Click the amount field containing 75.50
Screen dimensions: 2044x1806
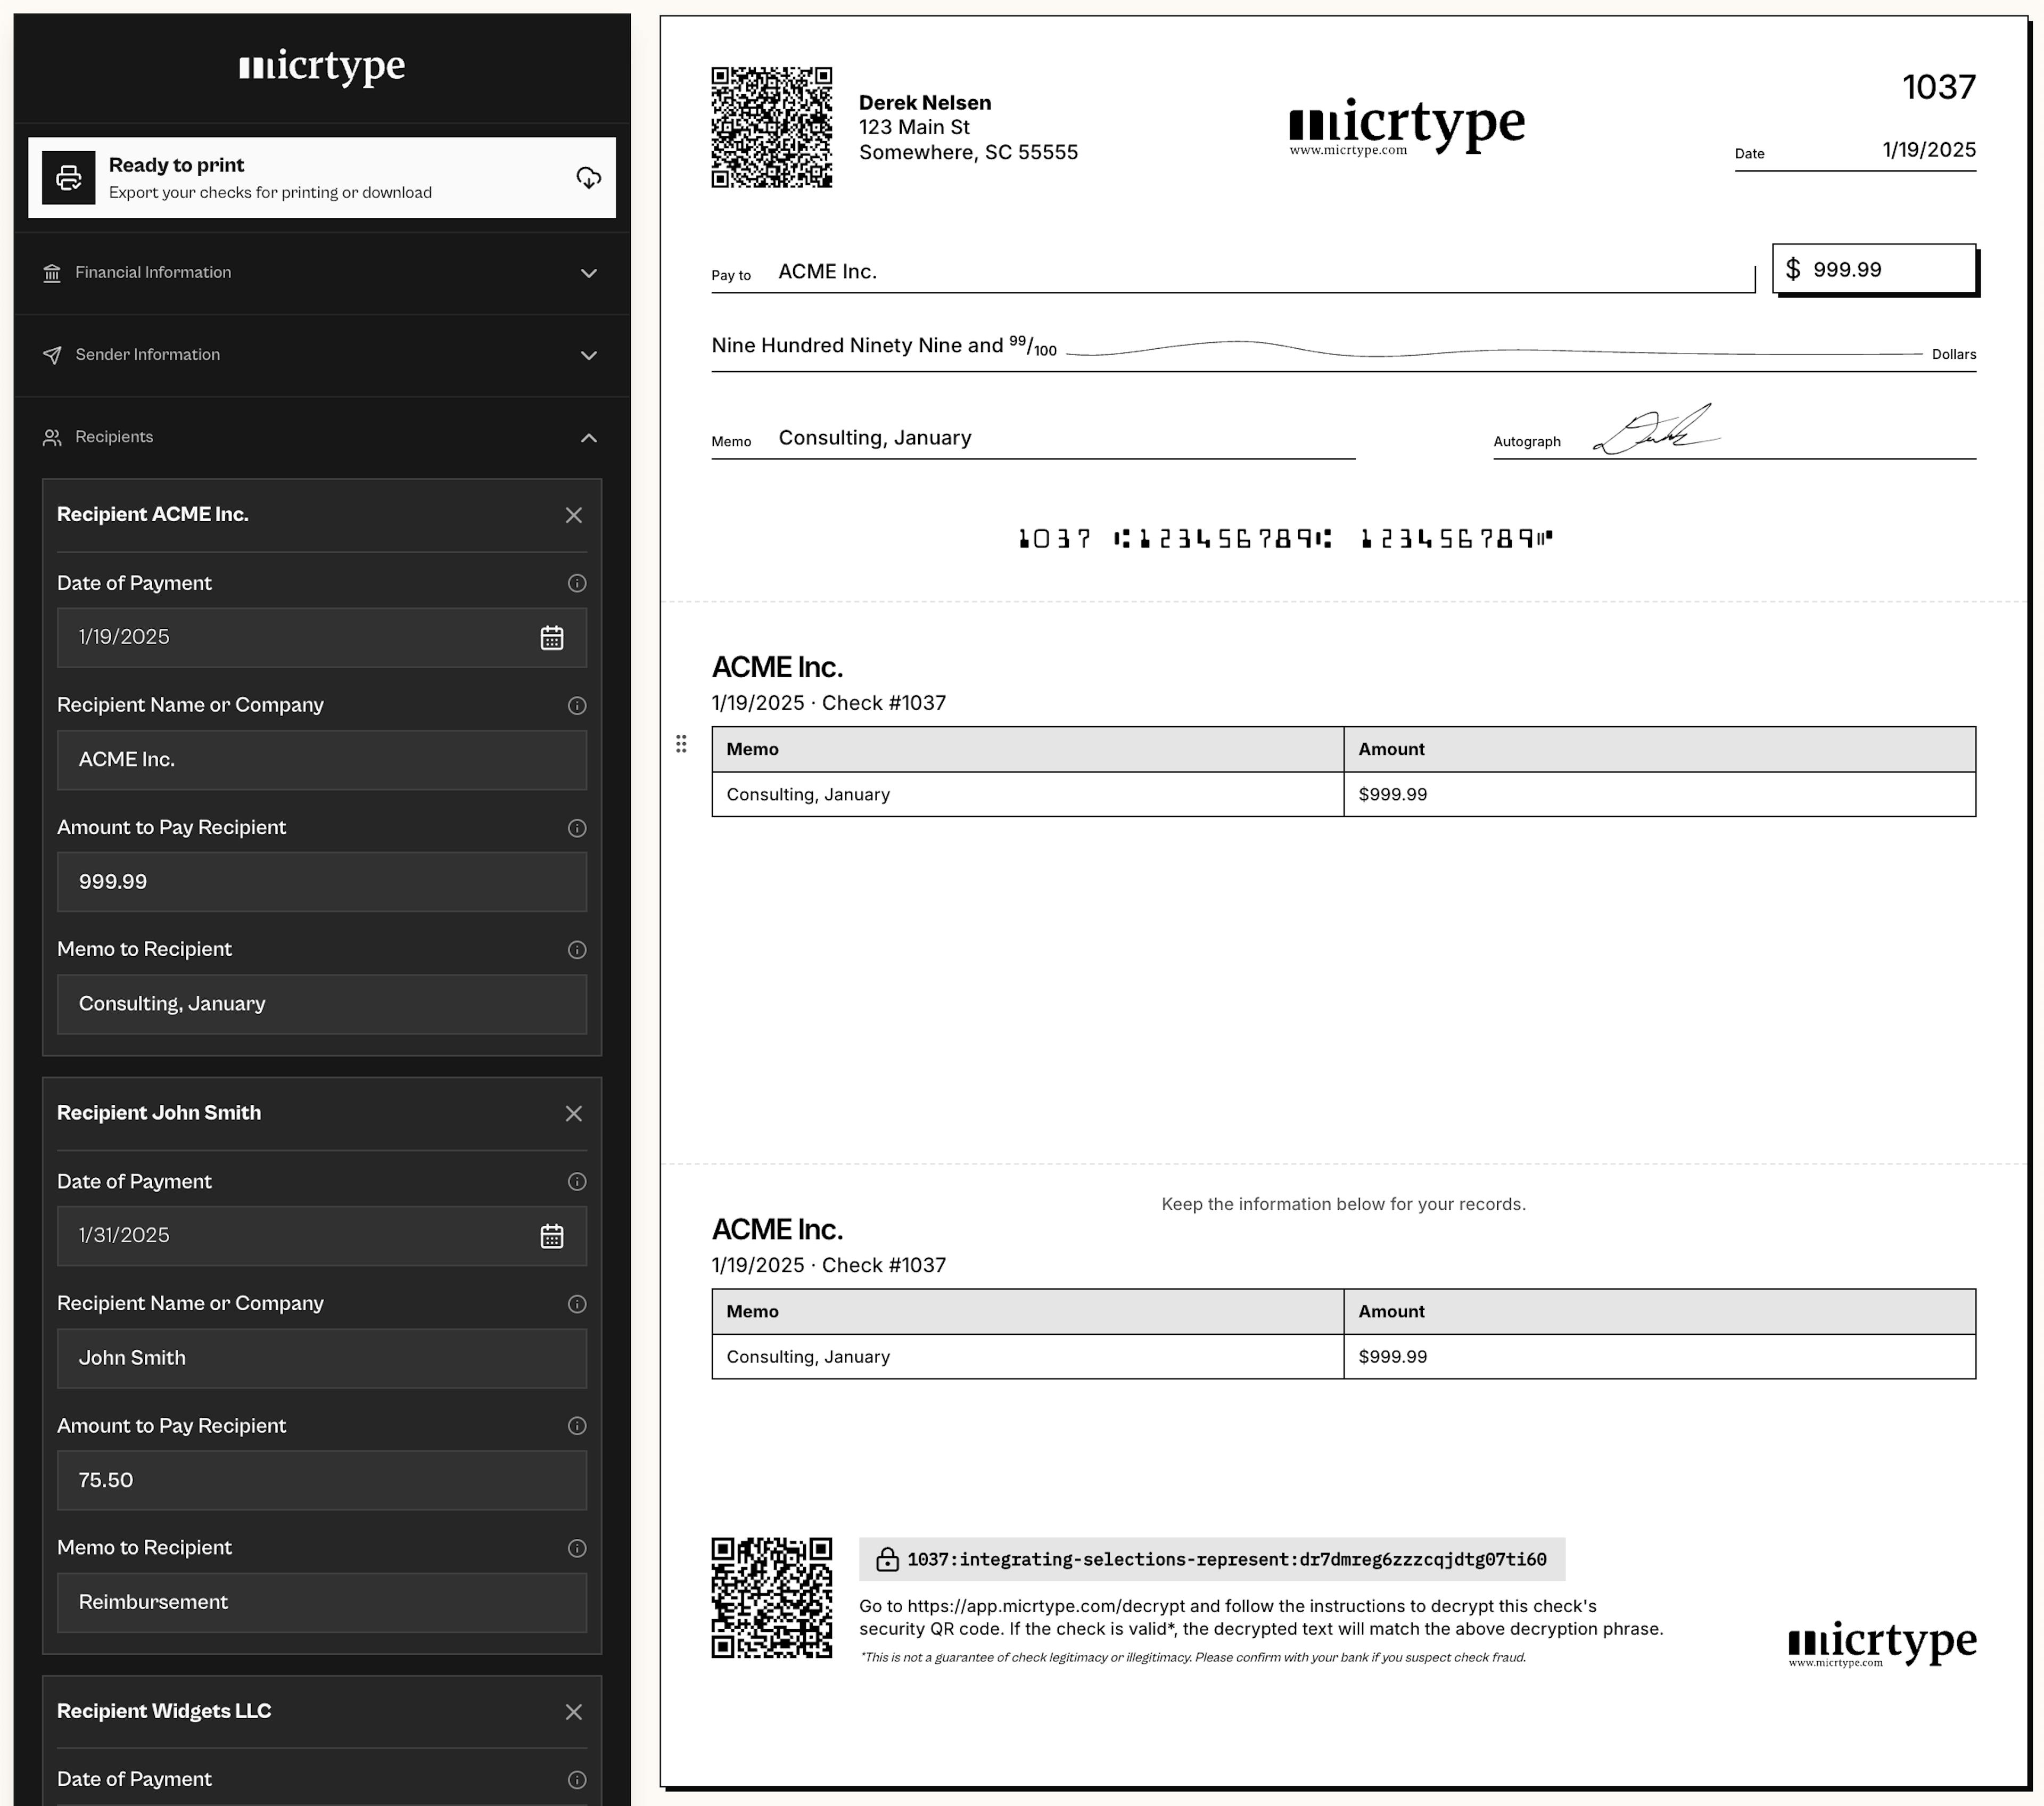322,1480
